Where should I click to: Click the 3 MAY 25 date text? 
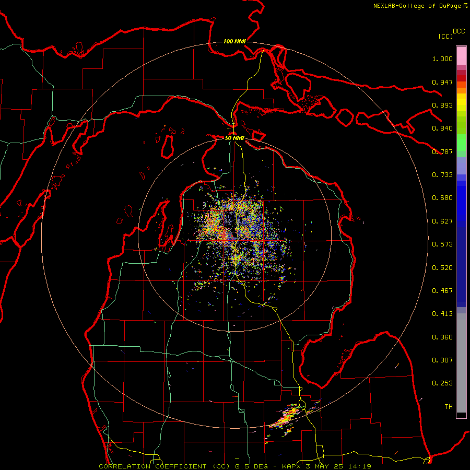point(324,466)
